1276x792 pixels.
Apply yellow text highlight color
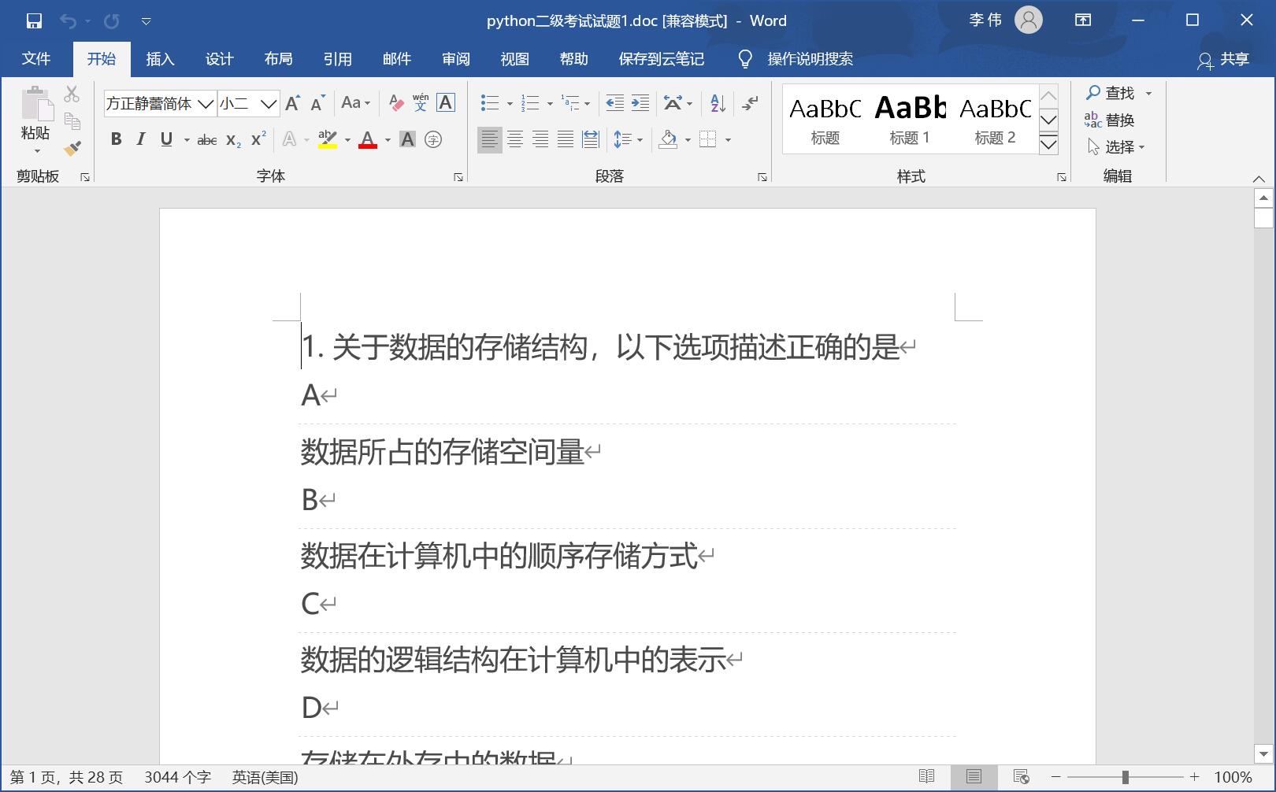325,139
